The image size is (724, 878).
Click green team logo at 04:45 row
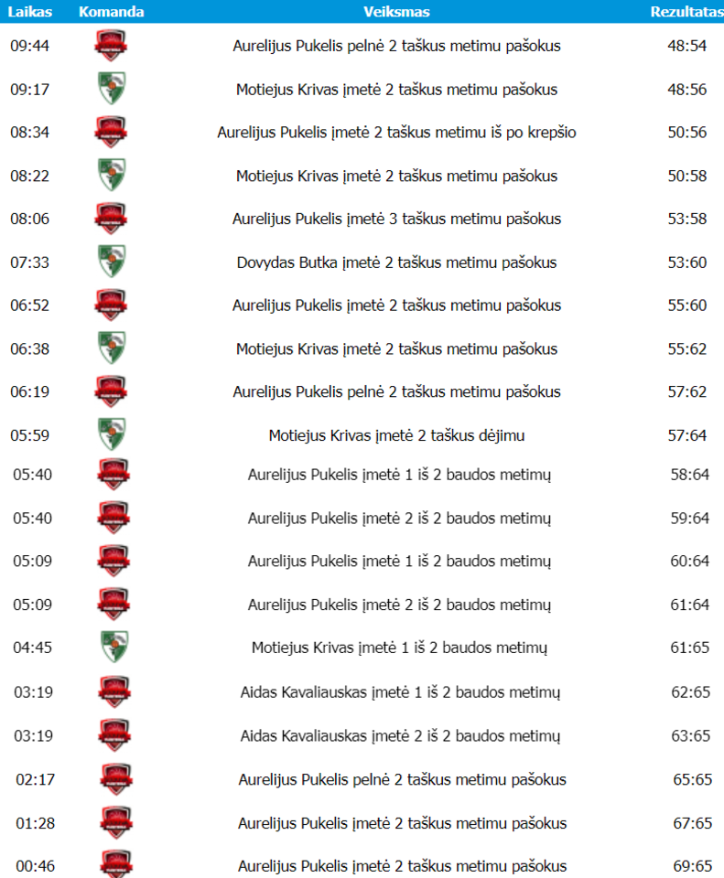pyautogui.click(x=114, y=647)
